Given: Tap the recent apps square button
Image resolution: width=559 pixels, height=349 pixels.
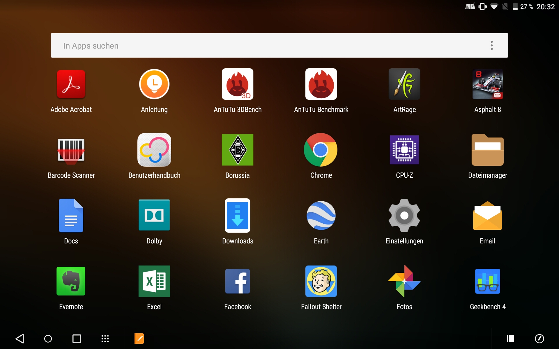Looking at the screenshot, I should click(x=77, y=339).
